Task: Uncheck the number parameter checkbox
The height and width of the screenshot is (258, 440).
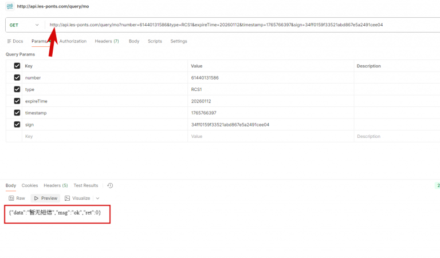Action: click(x=17, y=78)
